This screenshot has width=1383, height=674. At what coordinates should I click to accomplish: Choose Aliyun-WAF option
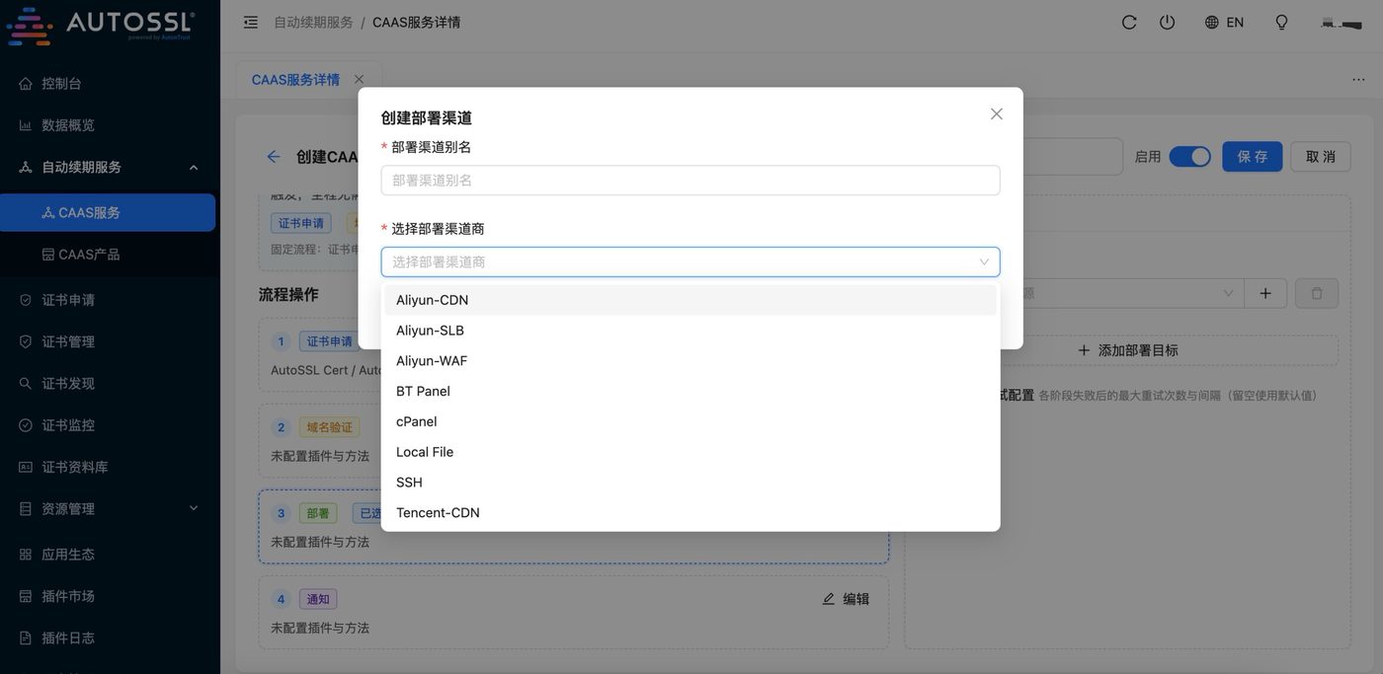691,361
